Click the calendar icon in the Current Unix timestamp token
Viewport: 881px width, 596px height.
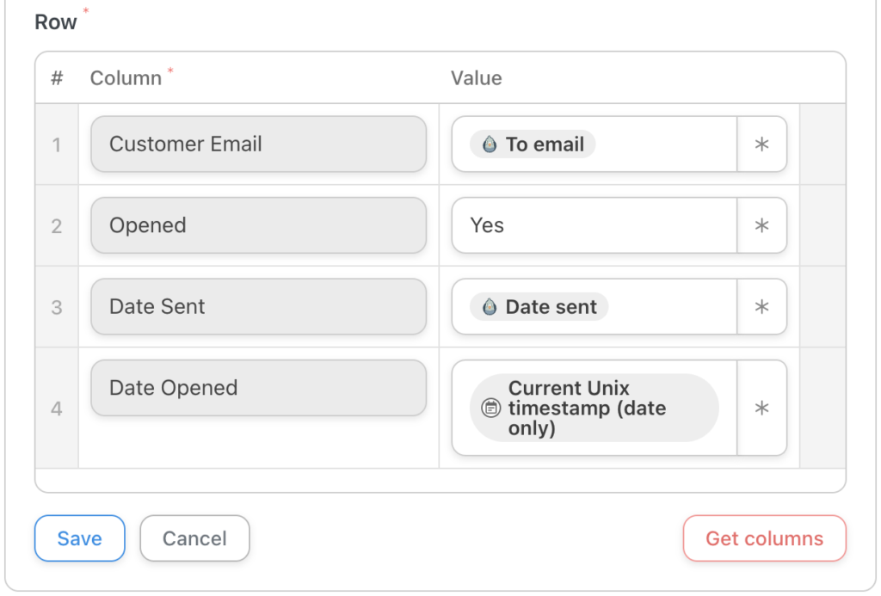[490, 408]
